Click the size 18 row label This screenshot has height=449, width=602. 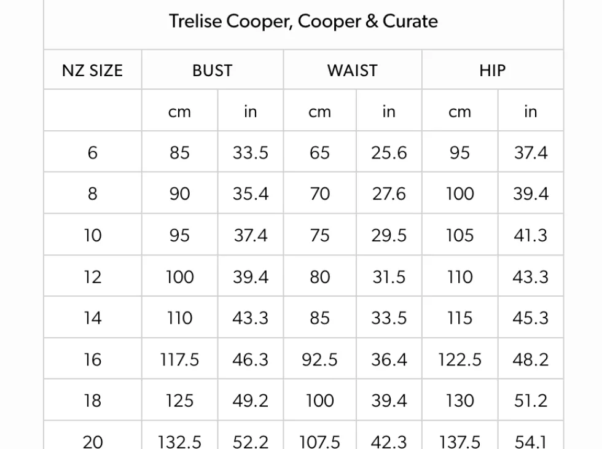92,400
